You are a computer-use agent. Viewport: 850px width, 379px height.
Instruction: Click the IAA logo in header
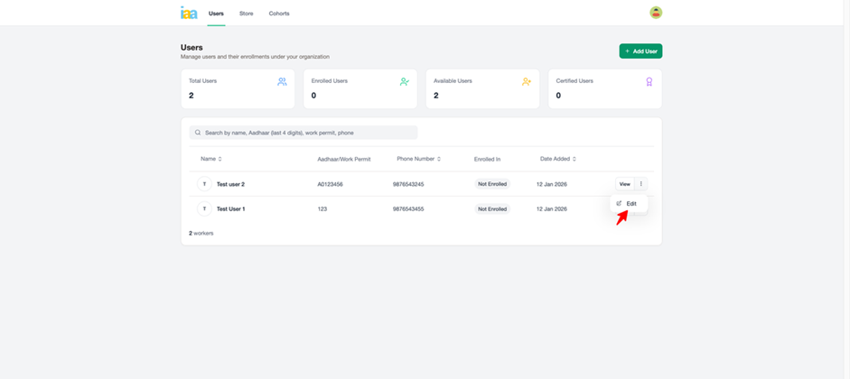(188, 13)
